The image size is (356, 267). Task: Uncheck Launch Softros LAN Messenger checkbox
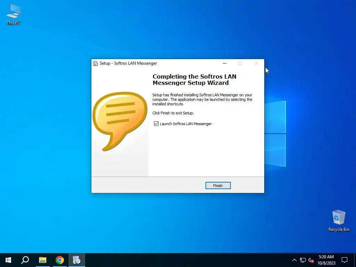(x=156, y=123)
